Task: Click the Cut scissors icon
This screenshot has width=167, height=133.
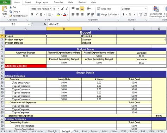Action: pyautogui.click(x=11, y=7)
